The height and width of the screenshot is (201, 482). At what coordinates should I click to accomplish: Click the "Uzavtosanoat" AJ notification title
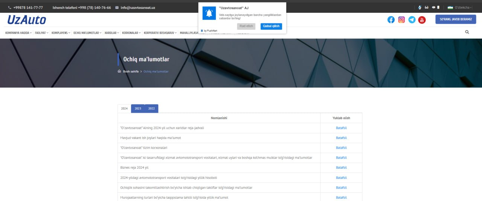tap(234, 8)
